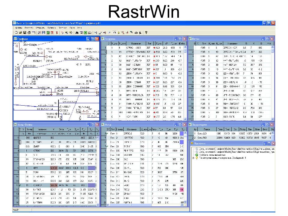Click the Загрузка window title icon
The image size is (288, 216).
pyautogui.click(x=103, y=39)
